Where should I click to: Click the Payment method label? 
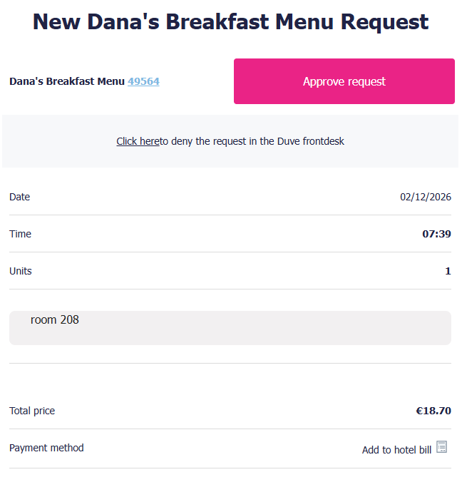(46, 448)
